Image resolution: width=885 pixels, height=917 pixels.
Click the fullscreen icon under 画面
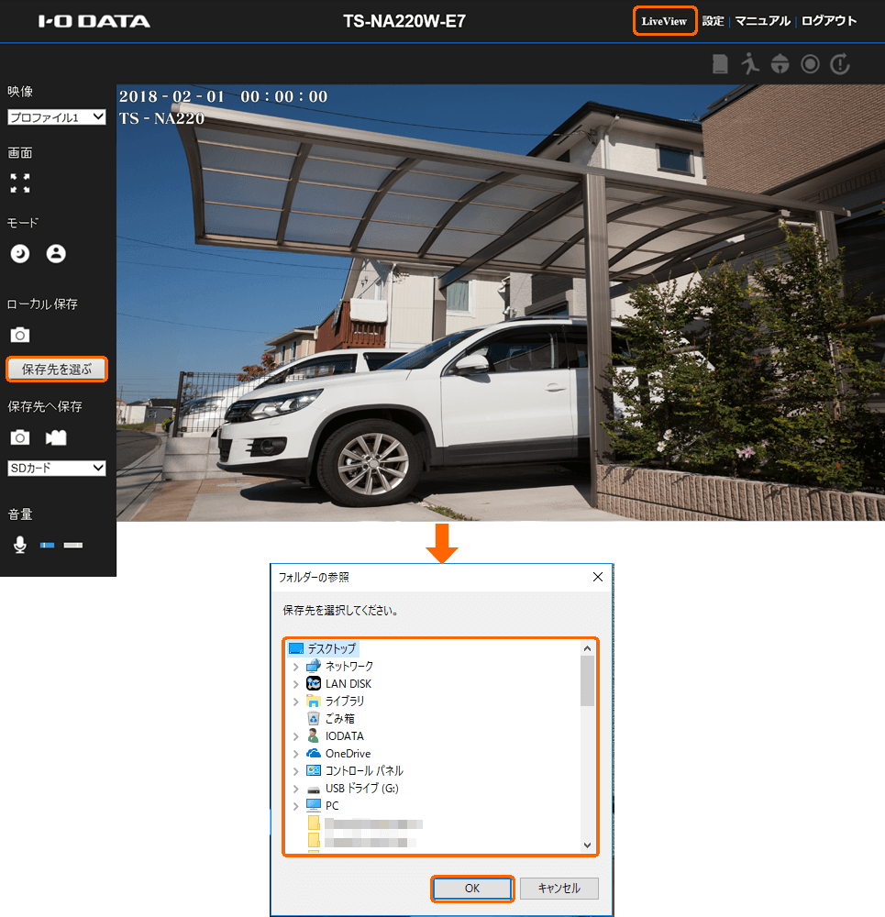coord(20,183)
